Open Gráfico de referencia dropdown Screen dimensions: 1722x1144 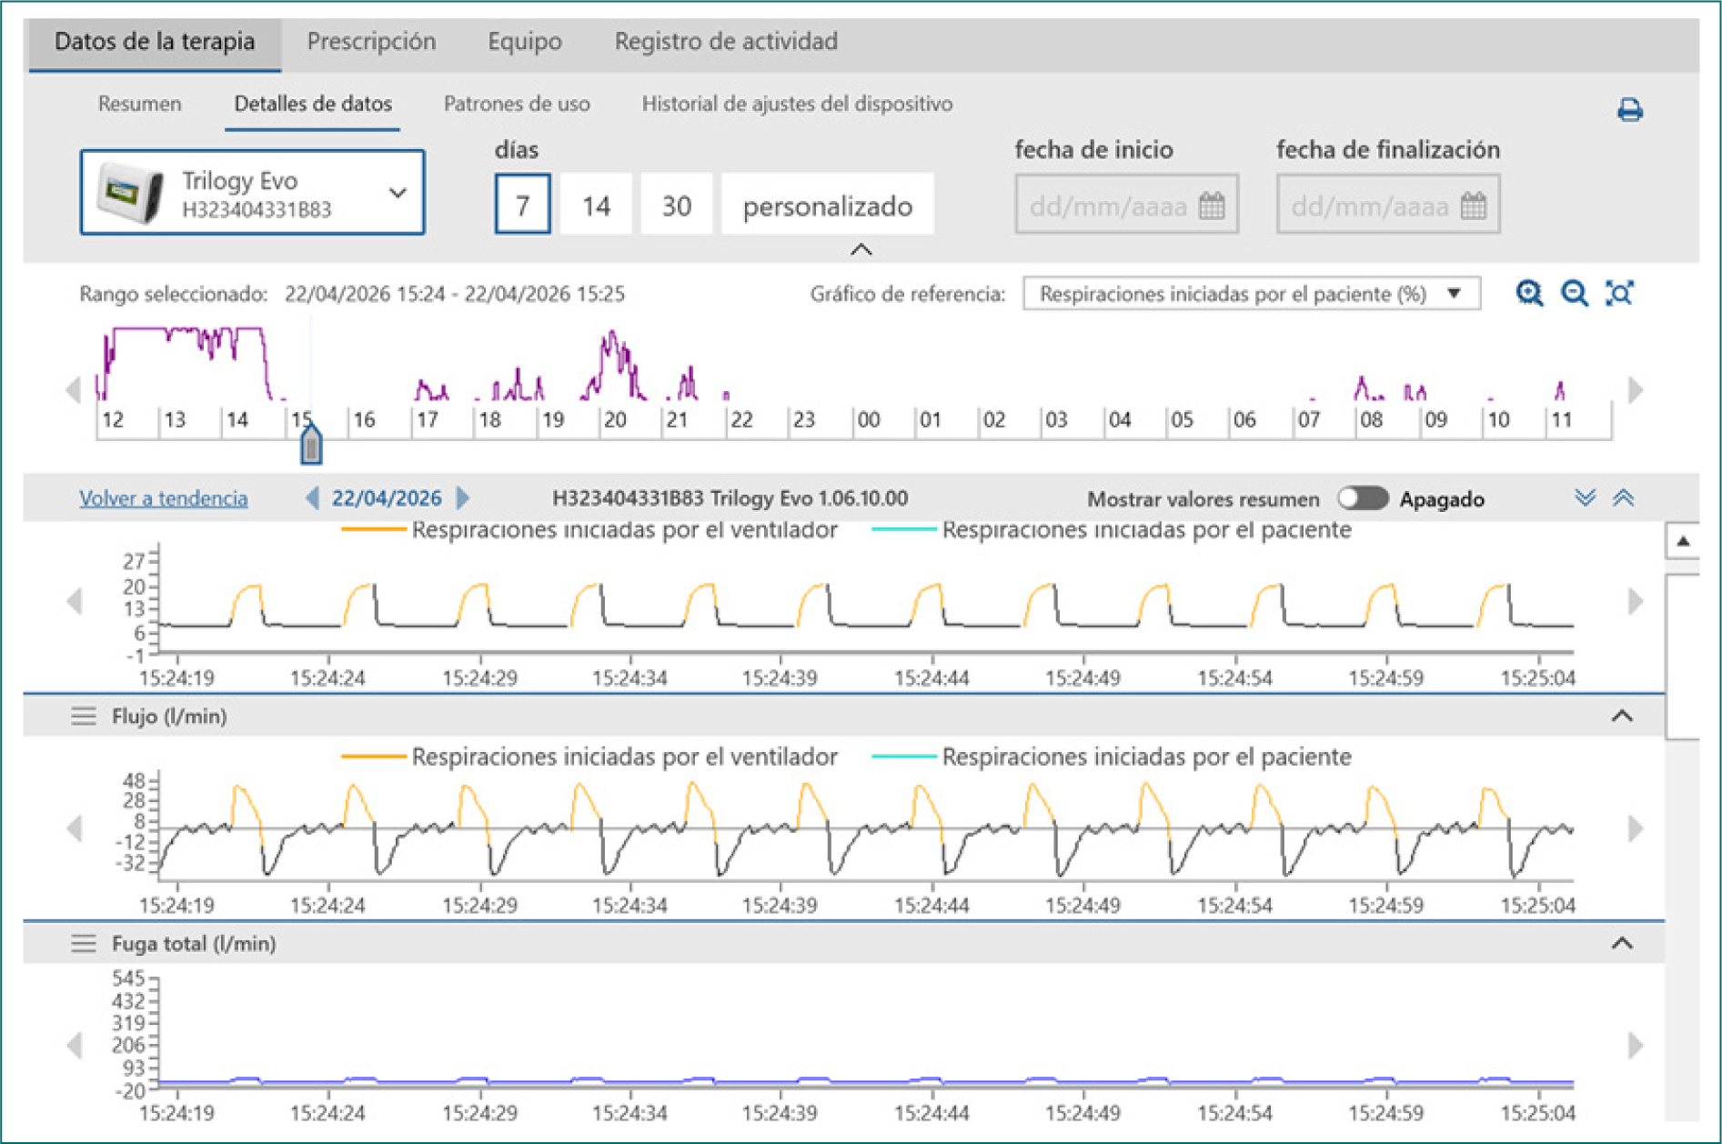(x=1251, y=294)
